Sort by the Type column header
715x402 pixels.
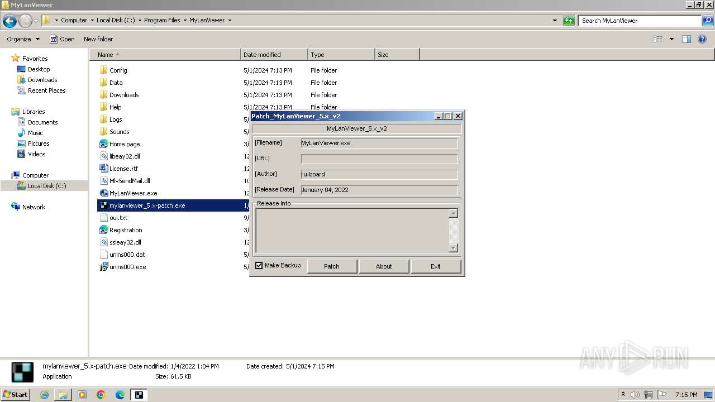(341, 55)
